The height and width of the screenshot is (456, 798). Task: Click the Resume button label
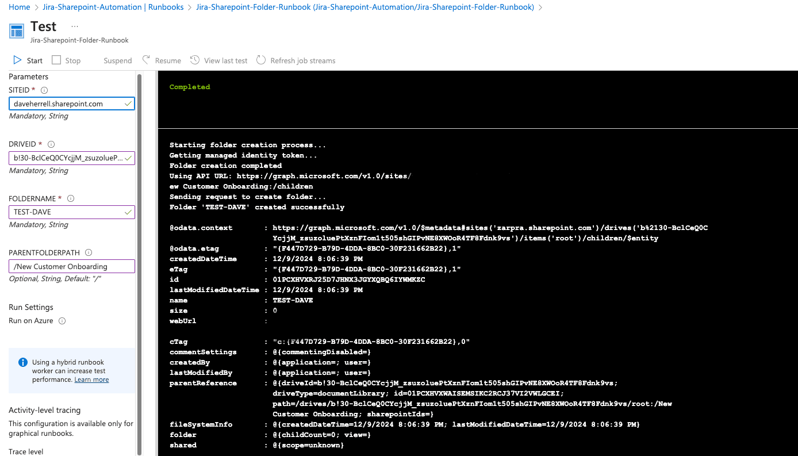tap(168, 60)
